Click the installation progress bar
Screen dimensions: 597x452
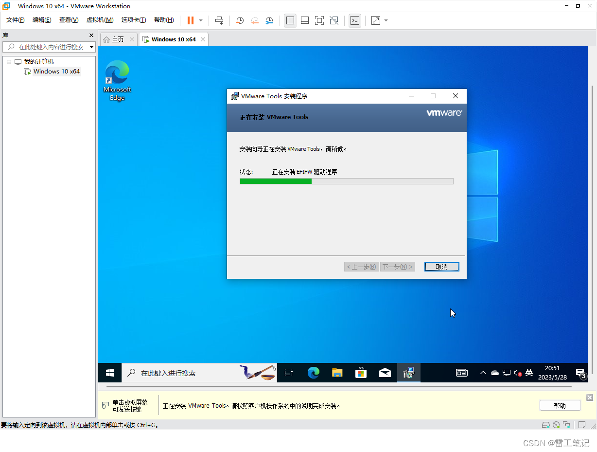point(347,181)
